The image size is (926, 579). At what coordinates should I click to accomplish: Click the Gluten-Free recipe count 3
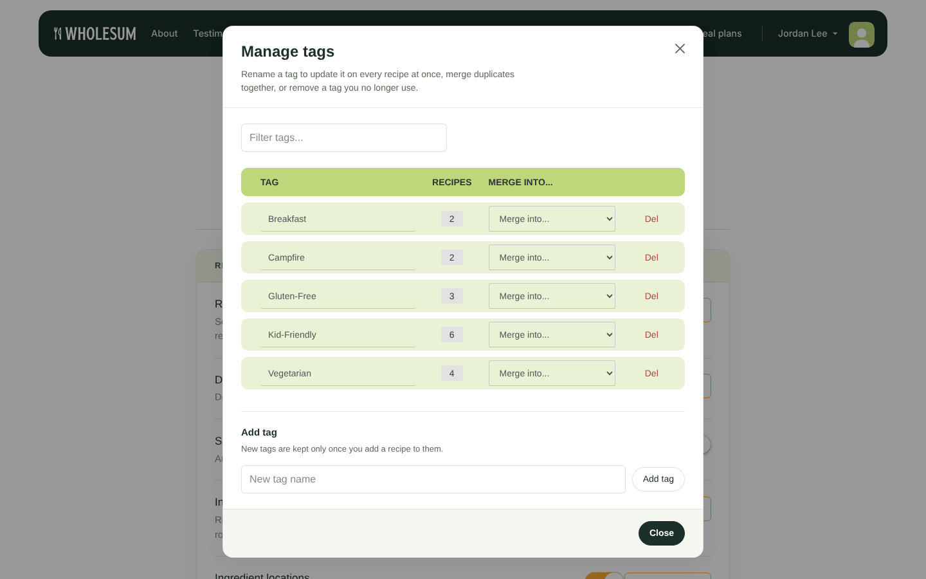452,296
